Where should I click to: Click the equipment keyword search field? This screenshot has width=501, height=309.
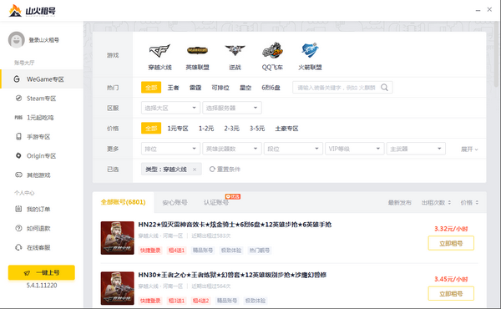point(337,88)
